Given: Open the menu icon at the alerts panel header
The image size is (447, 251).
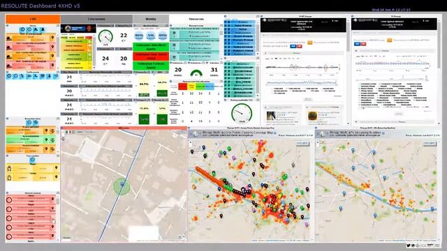Looking at the screenshot, I should coord(58,26).
